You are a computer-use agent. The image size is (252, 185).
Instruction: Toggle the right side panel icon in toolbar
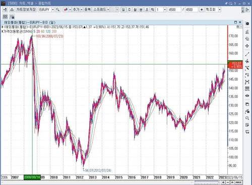click(x=247, y=10)
